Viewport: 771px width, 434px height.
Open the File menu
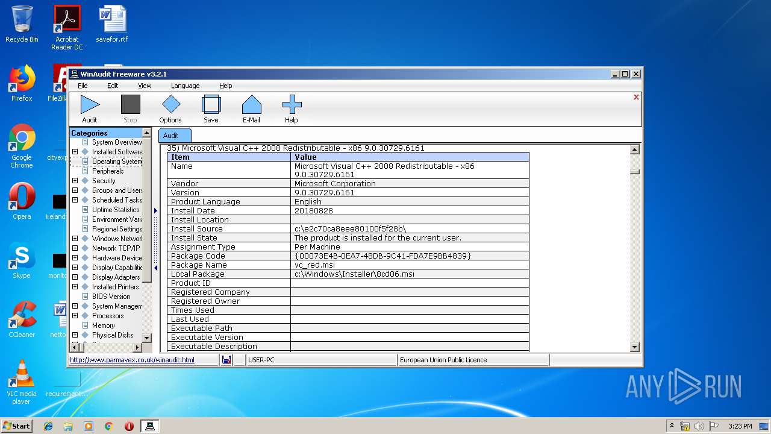[x=83, y=86]
